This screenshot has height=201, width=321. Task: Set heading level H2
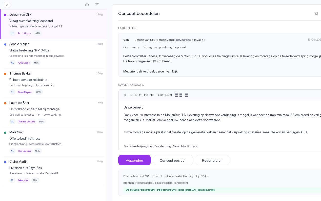pos(146,95)
